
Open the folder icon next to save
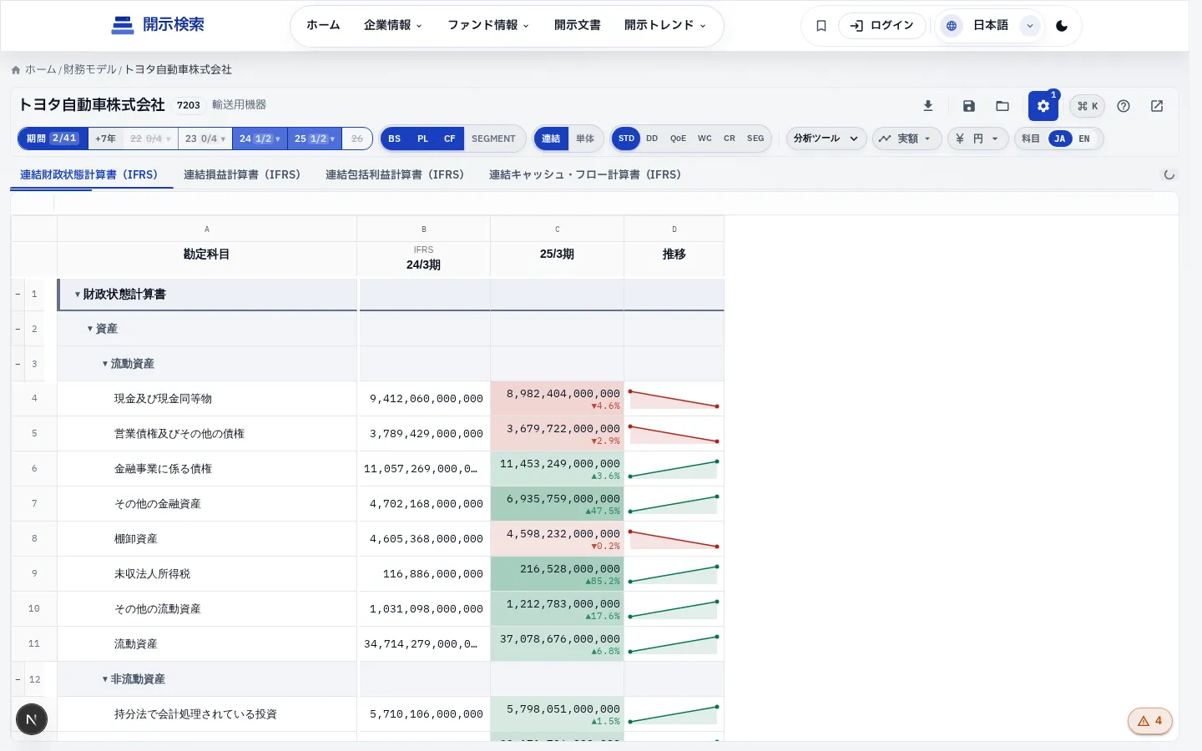click(1003, 106)
